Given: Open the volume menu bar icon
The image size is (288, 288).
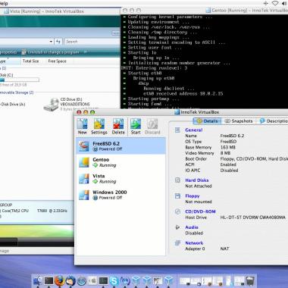Looking at the screenshot, I should 284,3.
